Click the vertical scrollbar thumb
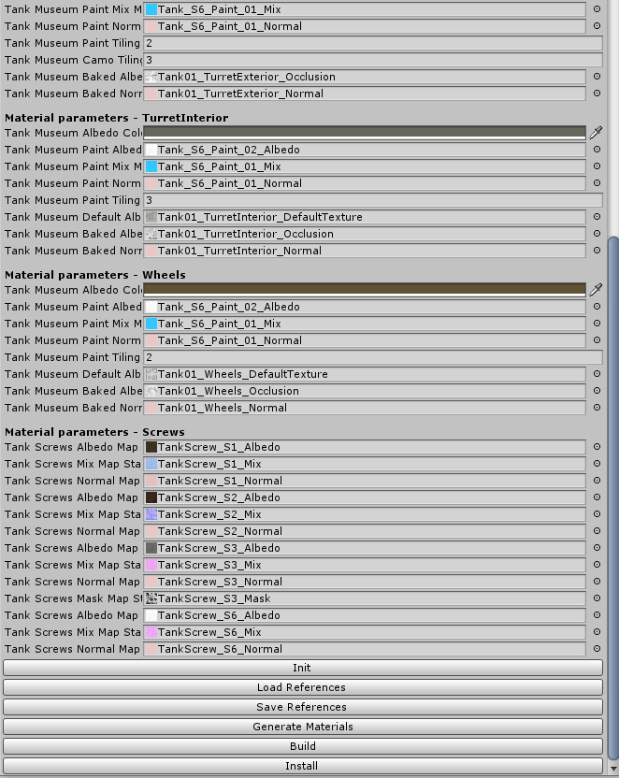 point(613,497)
